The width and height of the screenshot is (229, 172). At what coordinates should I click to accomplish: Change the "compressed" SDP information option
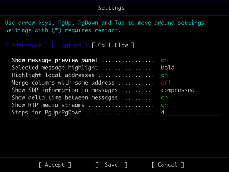click(x=178, y=90)
